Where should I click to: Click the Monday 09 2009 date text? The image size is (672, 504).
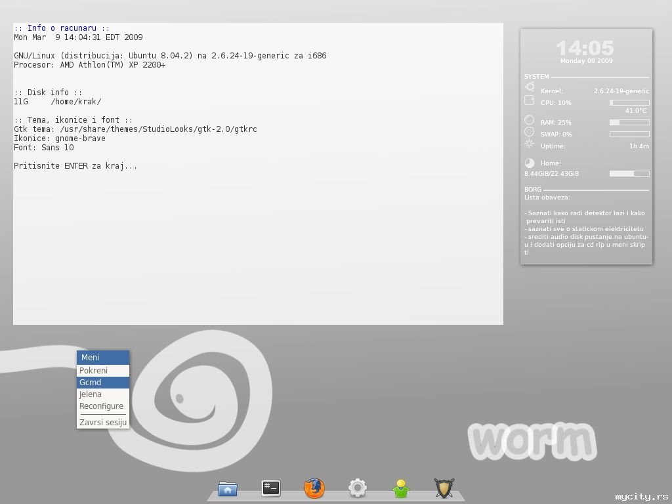click(586, 61)
